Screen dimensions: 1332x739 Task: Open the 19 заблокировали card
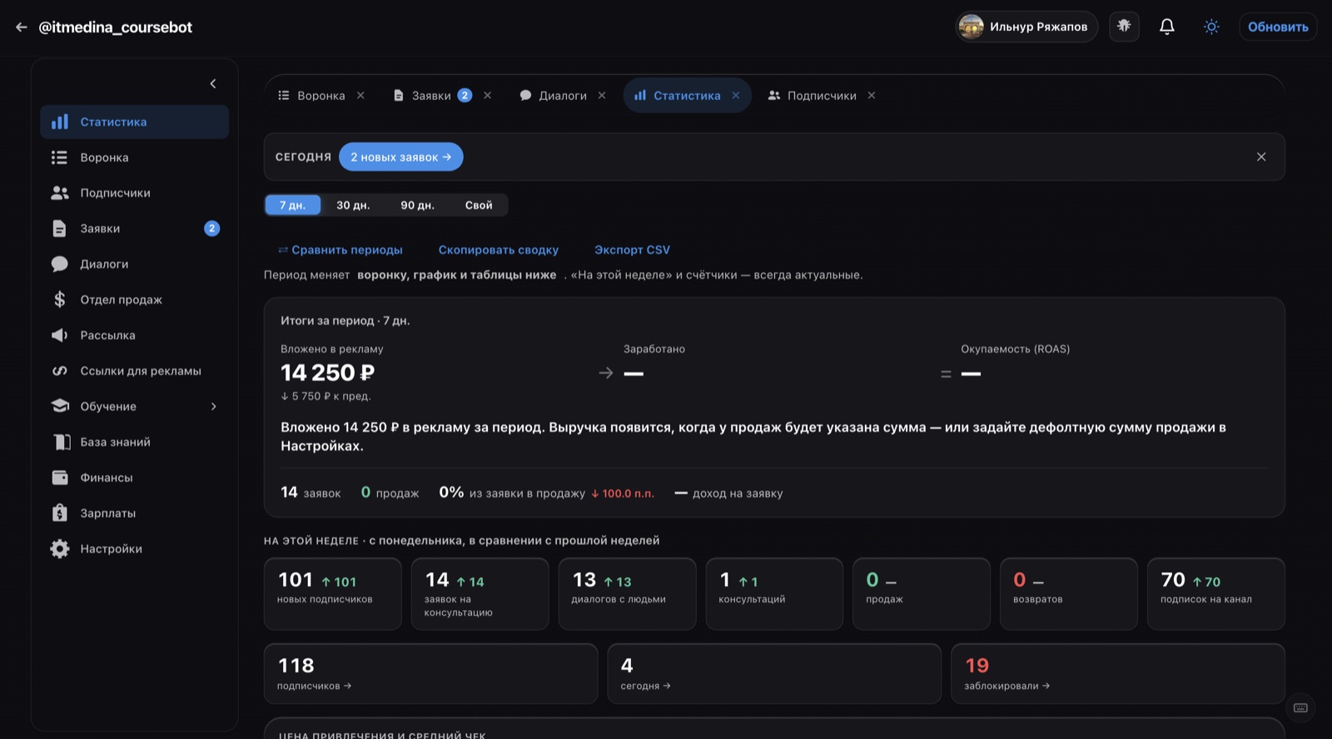click(x=1118, y=674)
